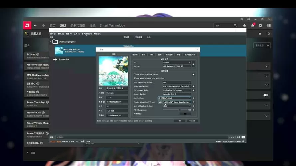Flip the toggle switch in AMD right panel

[x=266, y=95]
